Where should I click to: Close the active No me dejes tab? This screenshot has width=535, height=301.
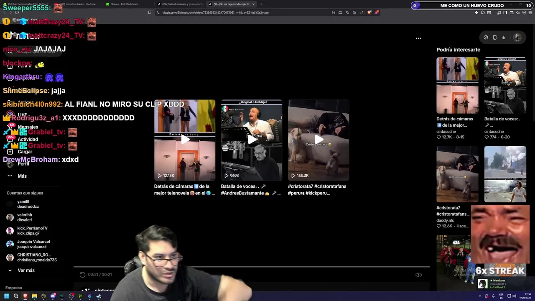tap(253, 4)
